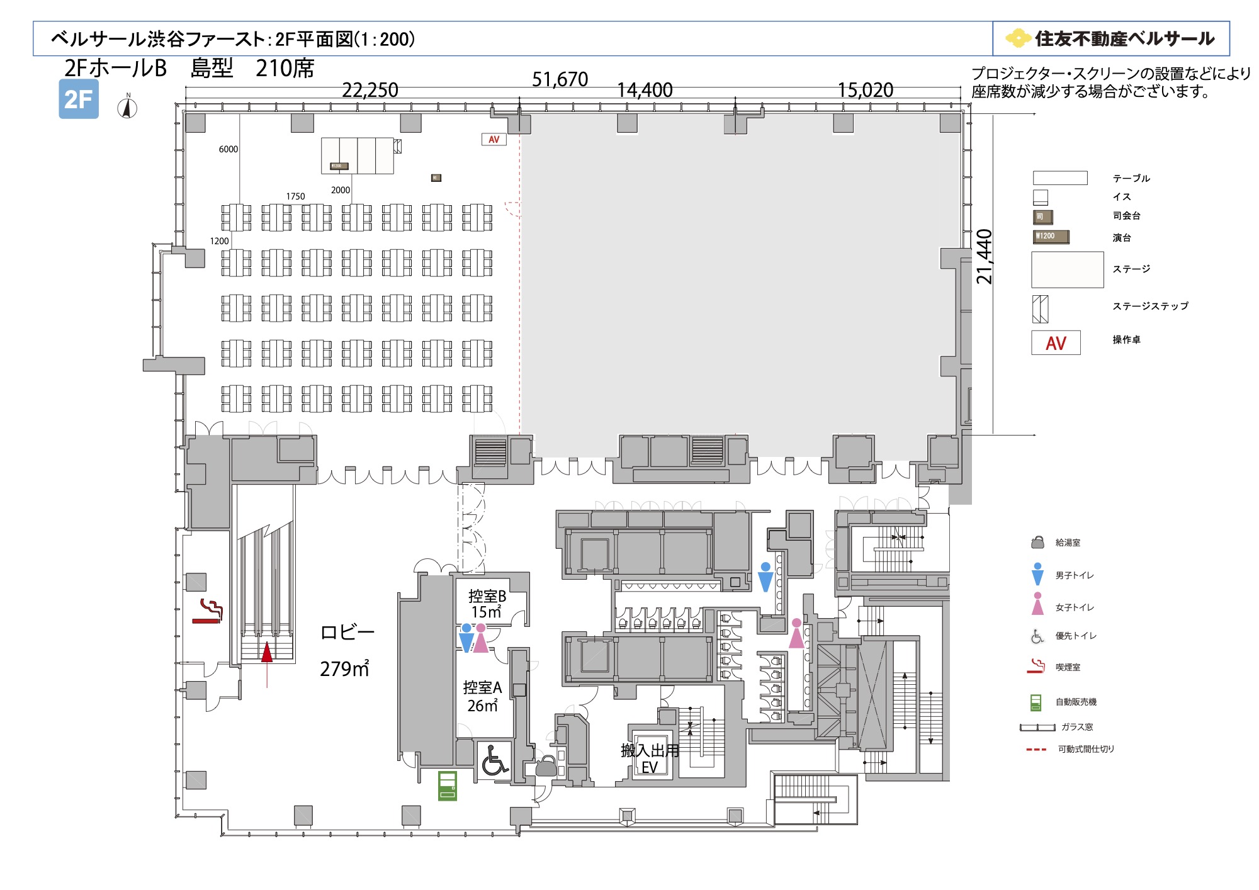Screen dimensions: 1259x890
Task: Click the 搬入出用 EV elevator label
Action: (650, 758)
